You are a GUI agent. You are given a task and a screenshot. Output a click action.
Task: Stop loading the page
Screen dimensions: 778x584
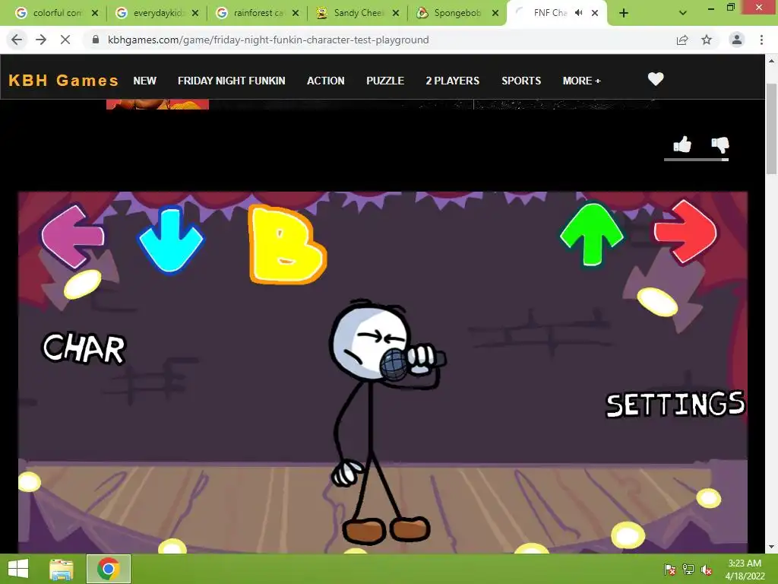(65, 40)
